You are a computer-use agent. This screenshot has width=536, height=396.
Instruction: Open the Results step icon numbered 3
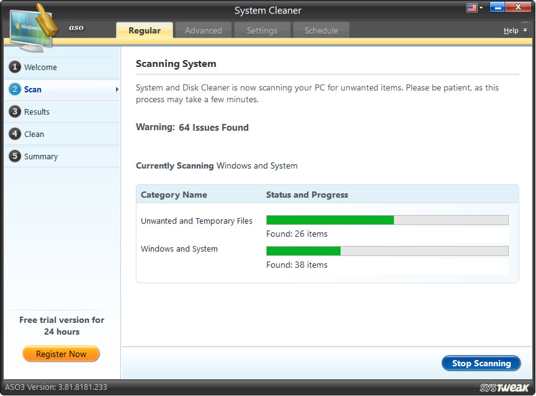coord(15,112)
